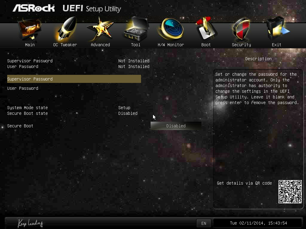306x229 pixels.
Task: Select the highlighted Supervisor Password option
Action: click(74, 79)
